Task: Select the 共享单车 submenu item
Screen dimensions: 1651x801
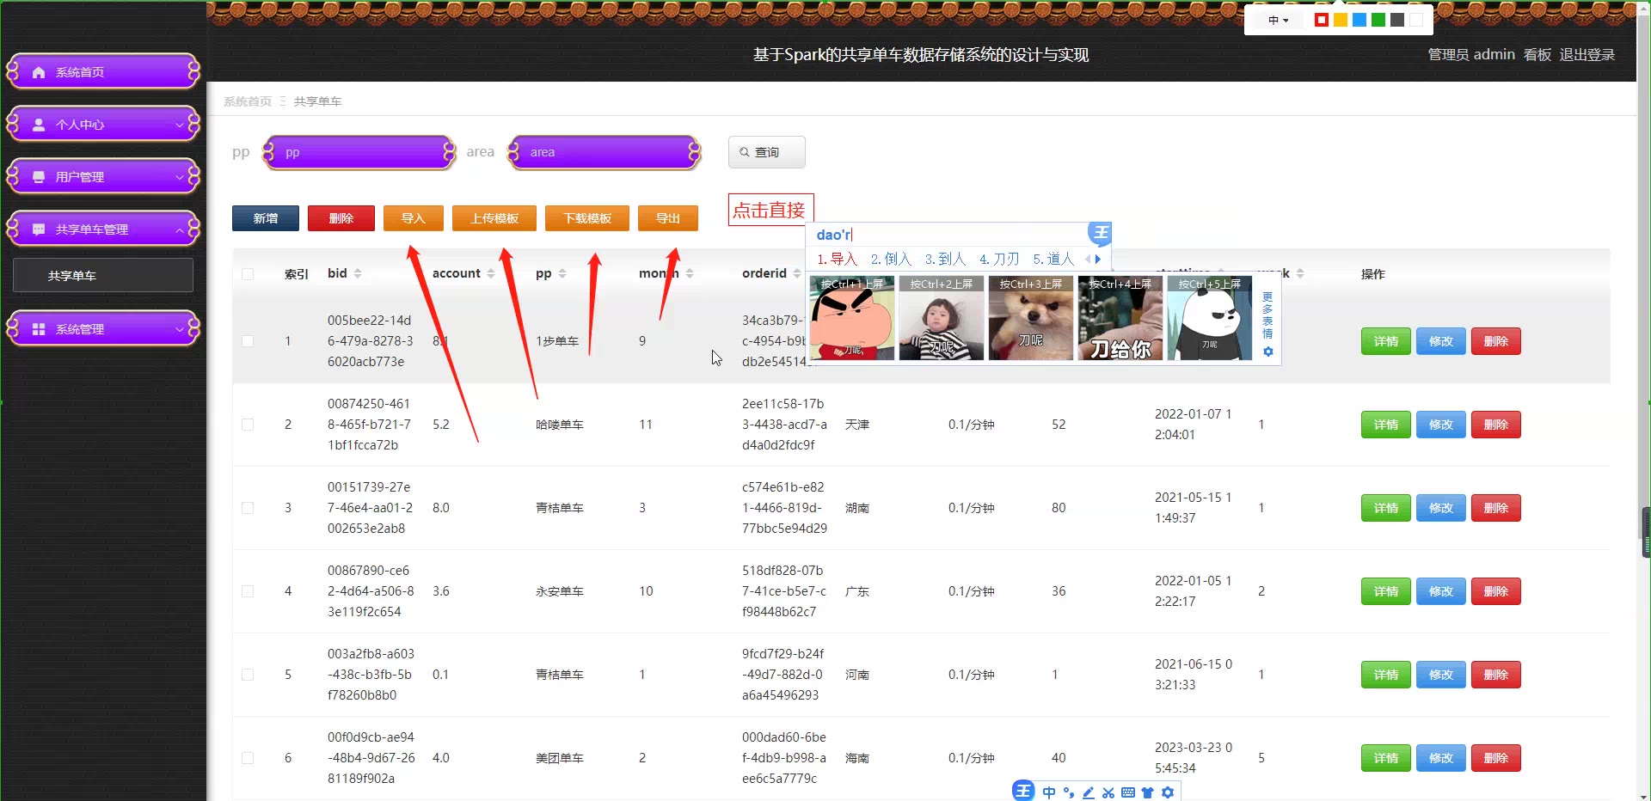Action: point(103,276)
